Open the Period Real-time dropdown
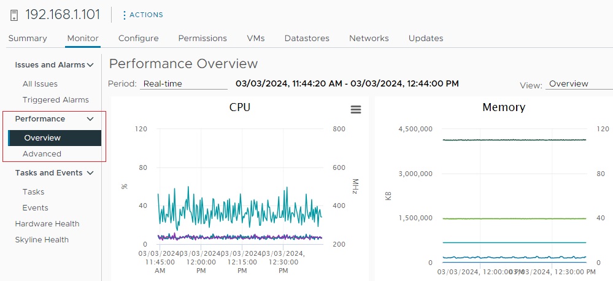Viewport: 613px width, 281px height. 183,84
